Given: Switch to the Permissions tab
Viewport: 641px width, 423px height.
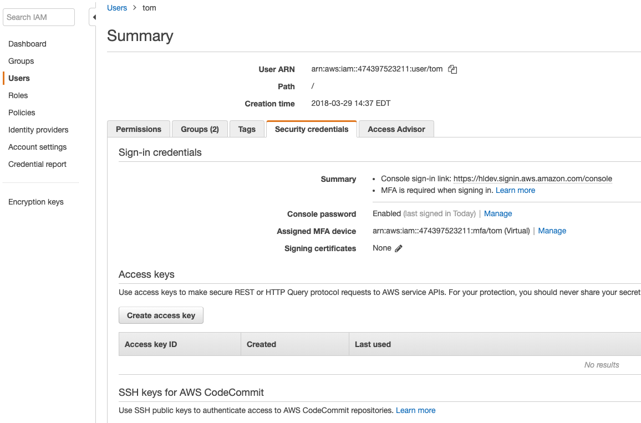Looking at the screenshot, I should click(x=138, y=129).
